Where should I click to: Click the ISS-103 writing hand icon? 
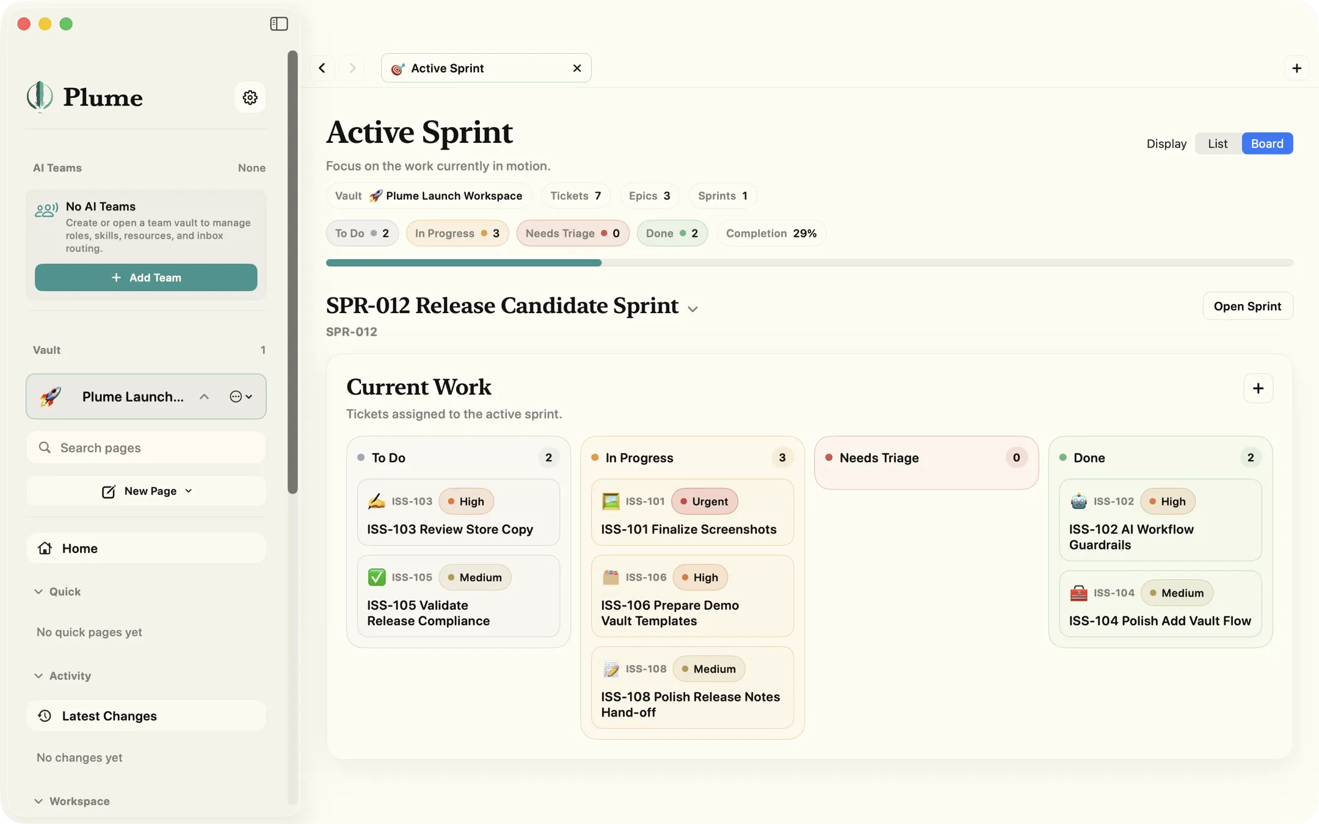(x=377, y=501)
